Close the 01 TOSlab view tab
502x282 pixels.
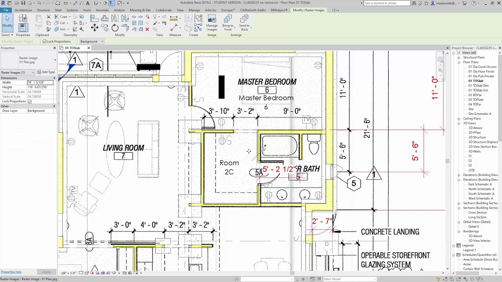coord(88,48)
